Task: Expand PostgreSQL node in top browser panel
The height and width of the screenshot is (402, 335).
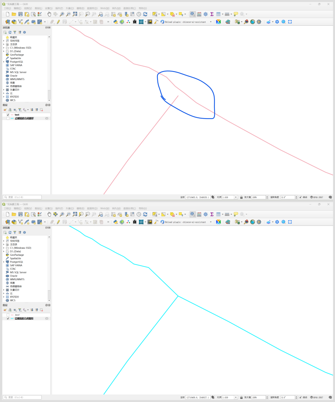Action: pos(4,62)
